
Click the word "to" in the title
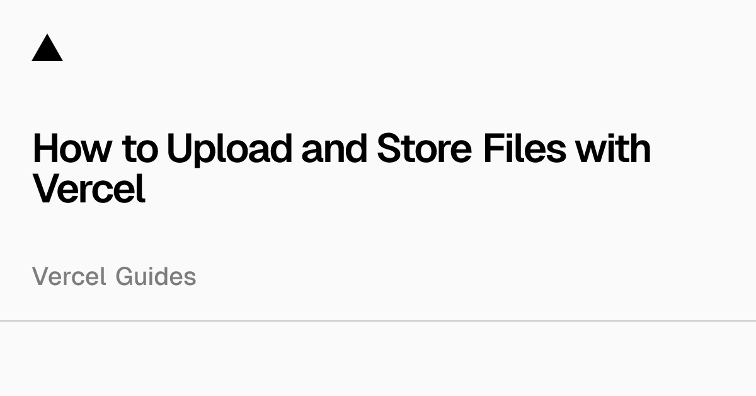[x=139, y=149]
